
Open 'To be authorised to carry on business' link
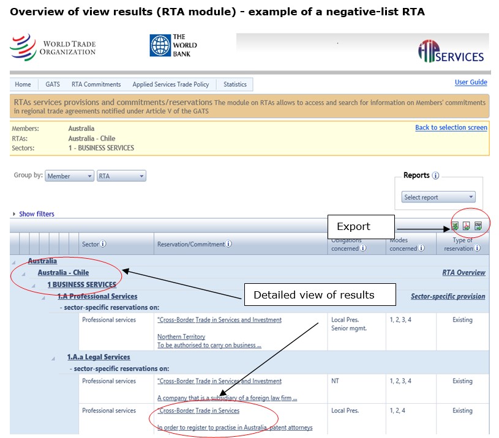pyautogui.click(x=209, y=345)
